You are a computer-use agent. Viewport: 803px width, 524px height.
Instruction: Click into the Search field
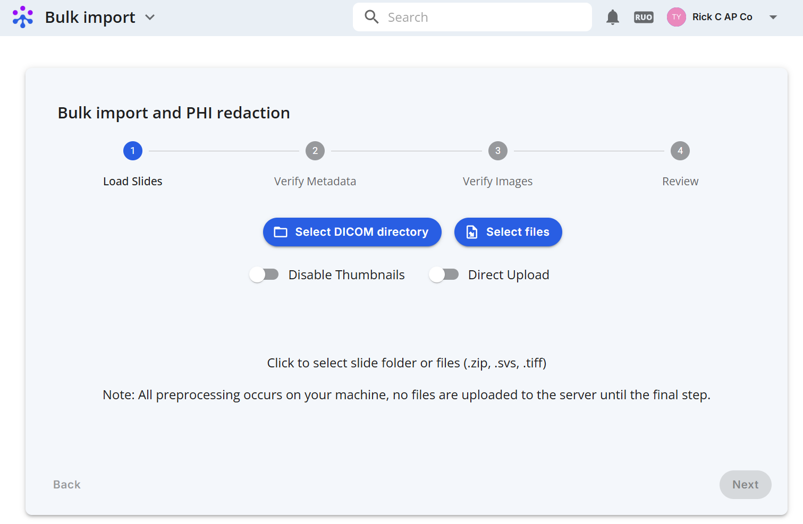point(472,17)
